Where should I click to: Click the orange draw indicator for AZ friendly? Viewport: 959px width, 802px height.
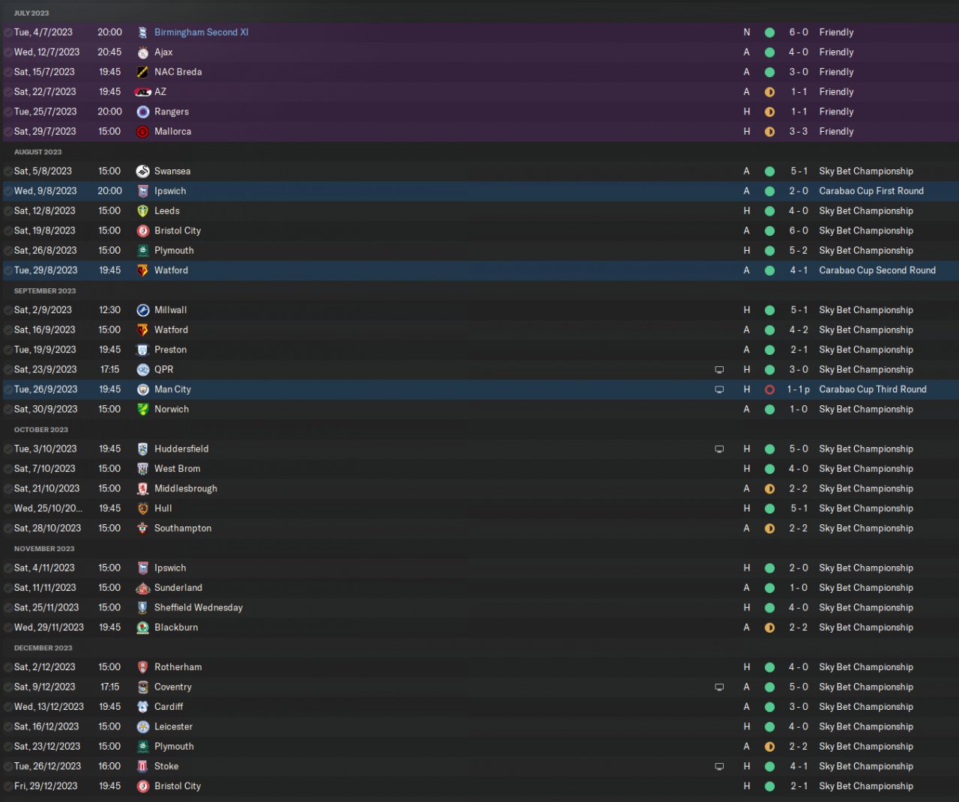click(x=769, y=92)
